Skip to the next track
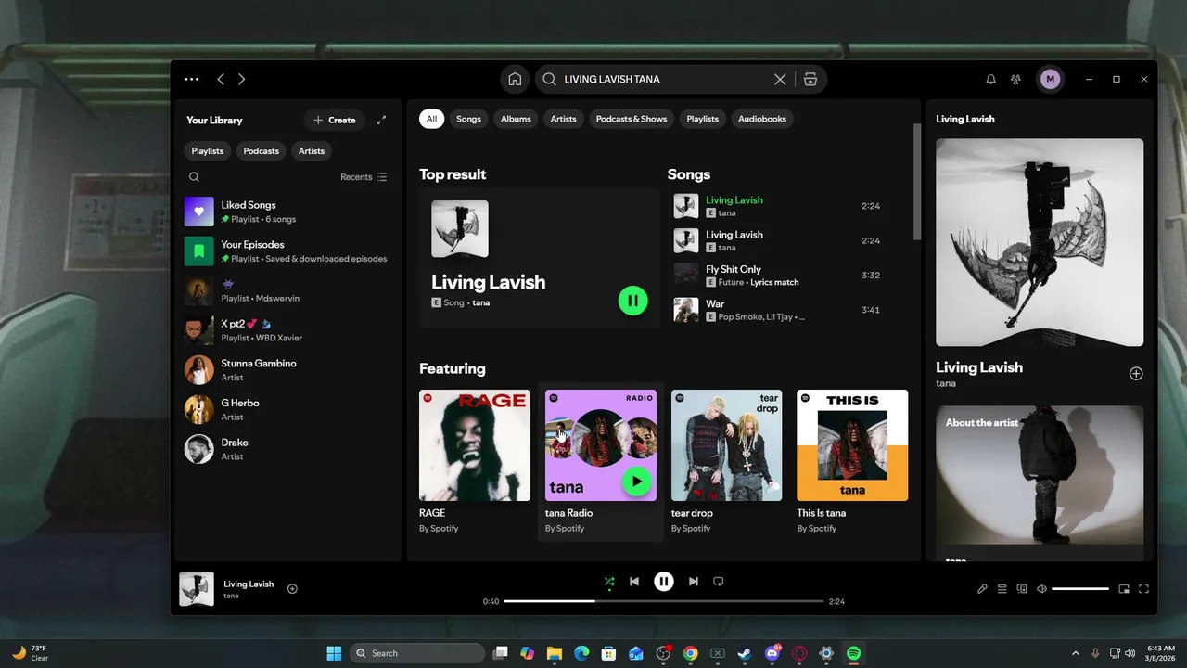This screenshot has height=668, width=1187. point(694,582)
